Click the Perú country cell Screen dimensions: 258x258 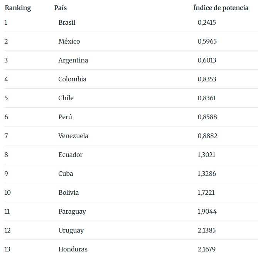65,117
